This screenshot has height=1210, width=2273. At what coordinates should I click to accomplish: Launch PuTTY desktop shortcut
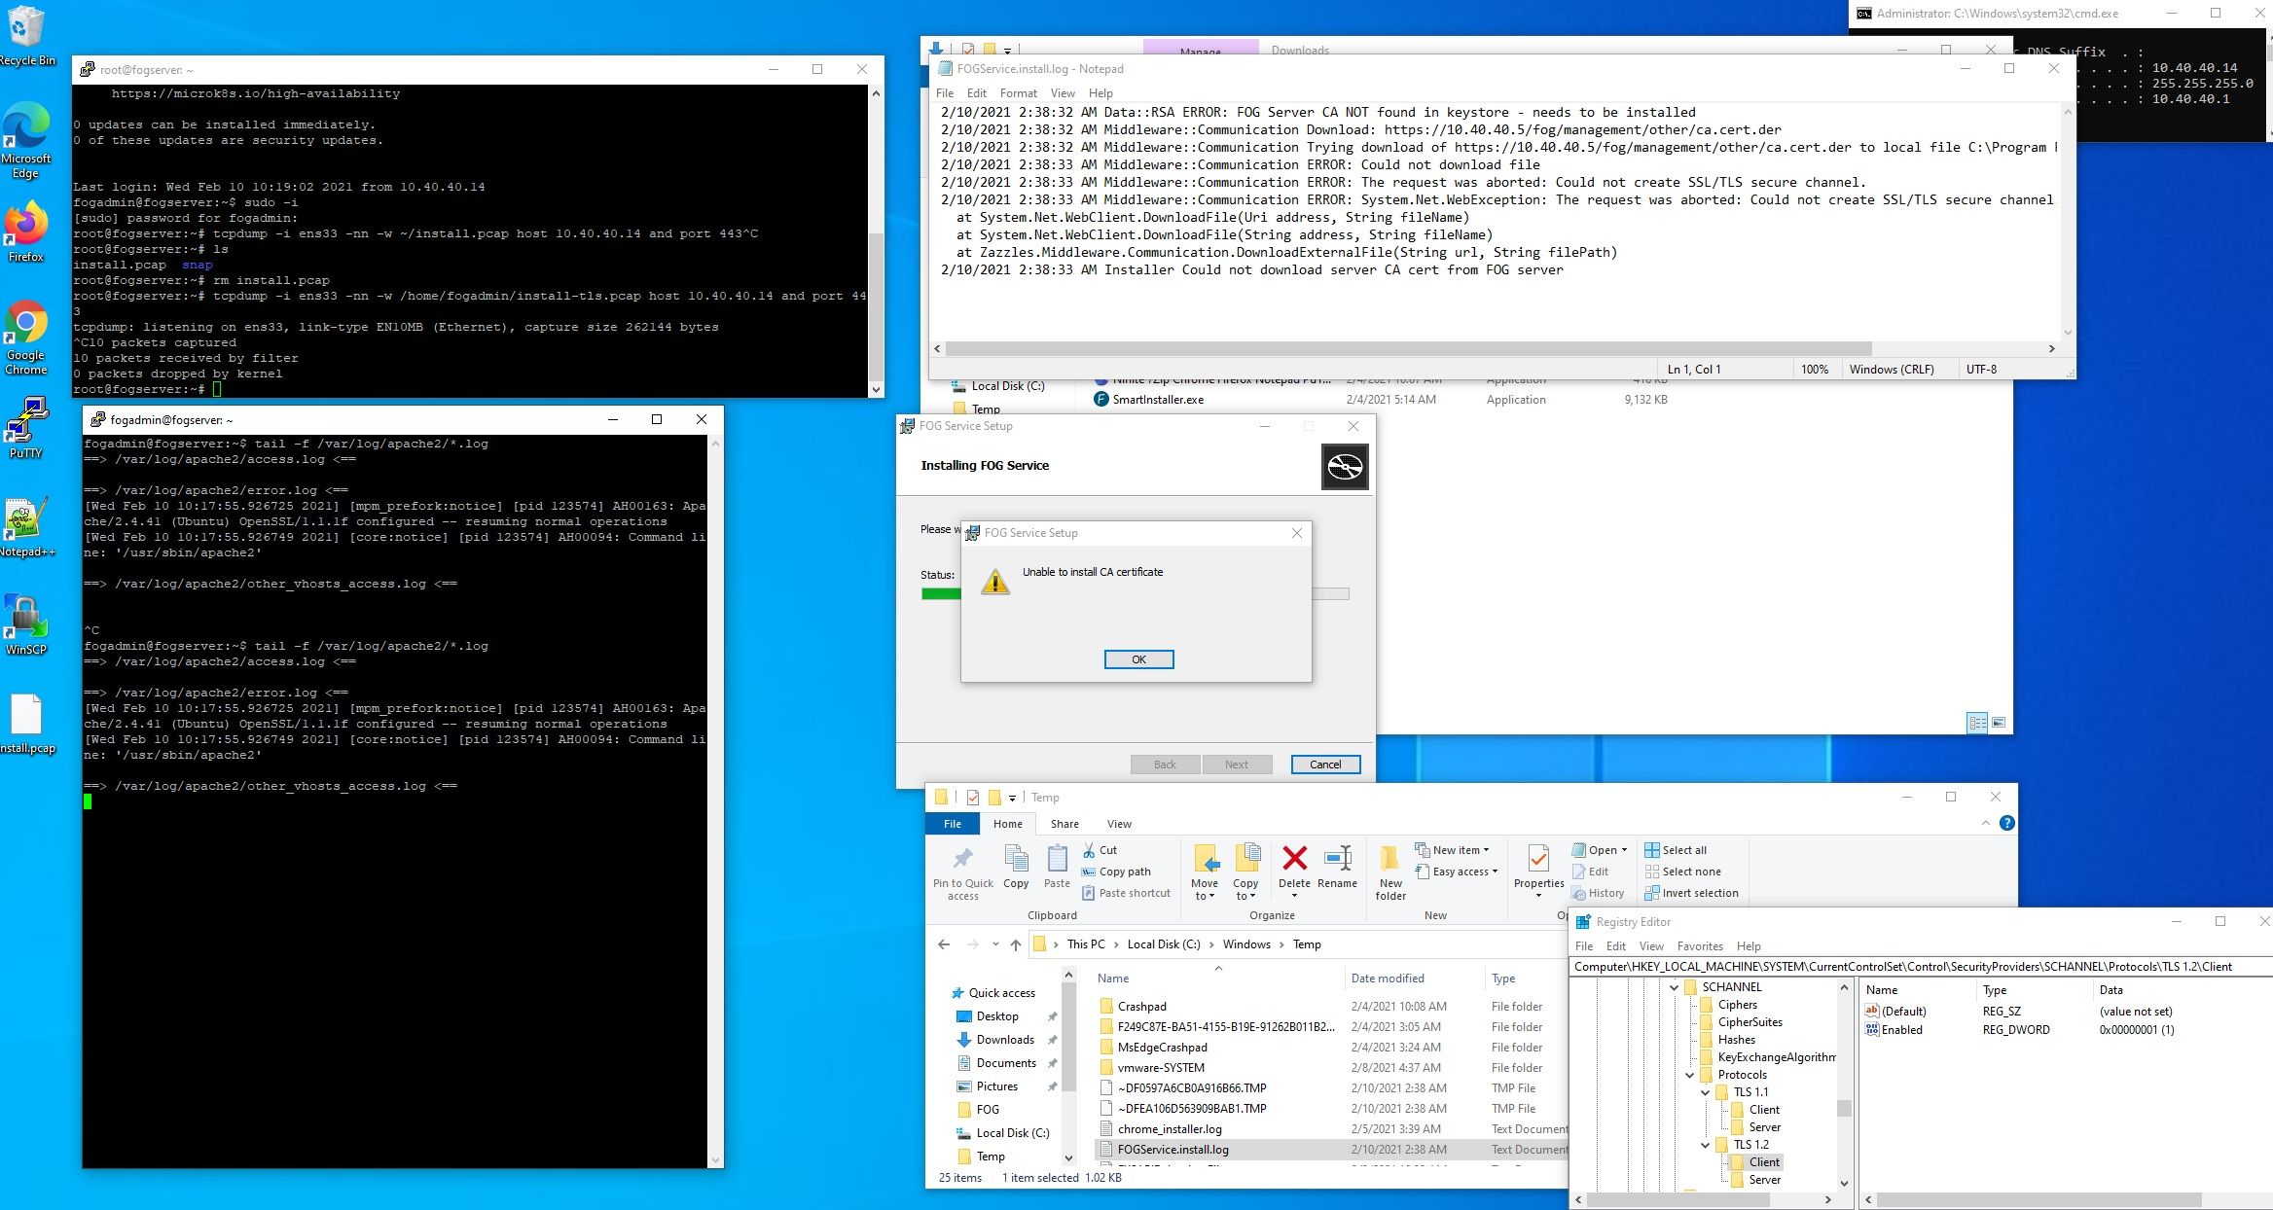pos(26,426)
